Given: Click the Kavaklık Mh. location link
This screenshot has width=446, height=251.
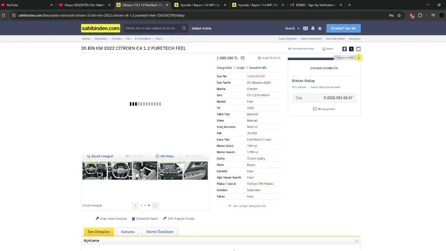Looking at the screenshot, I should [x=258, y=68].
